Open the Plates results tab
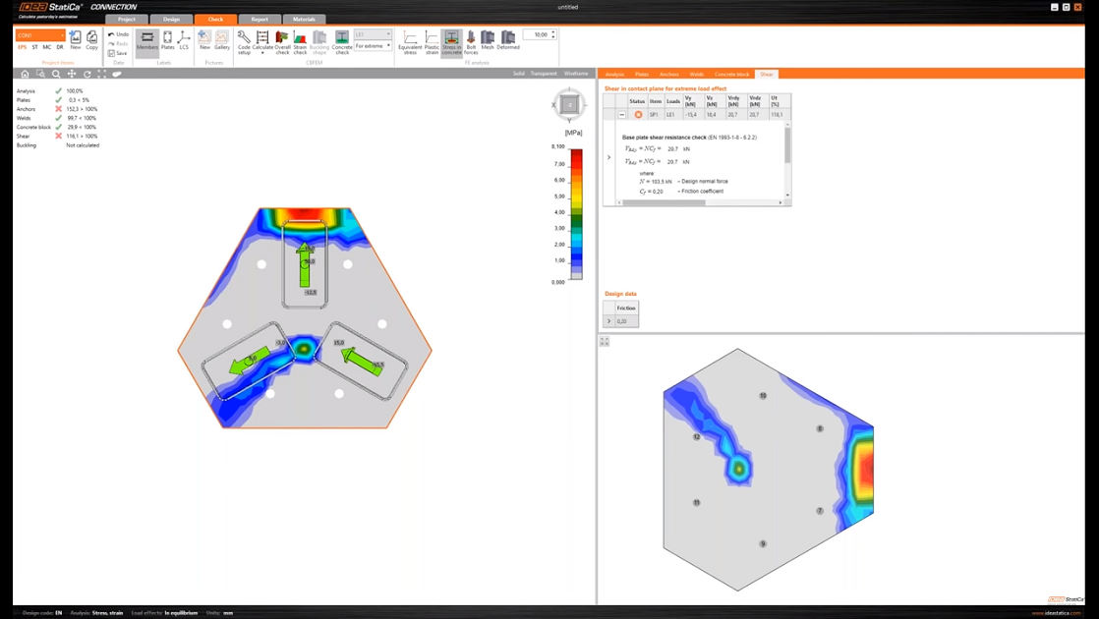This screenshot has height=619, width=1099. (x=642, y=74)
